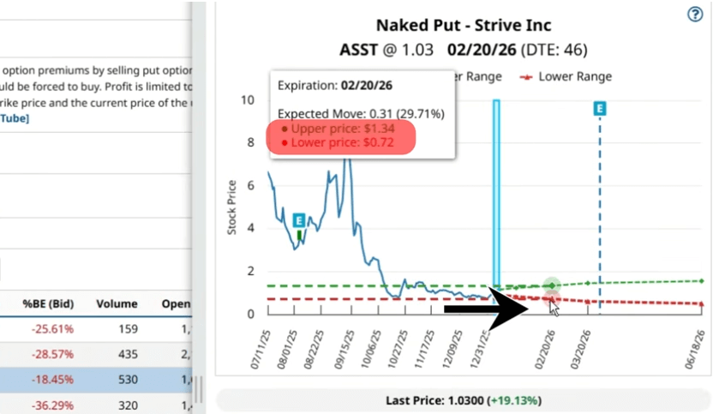Click the upcoming earnings E marker above dashed line
The height and width of the screenshot is (414, 713).
(600, 108)
